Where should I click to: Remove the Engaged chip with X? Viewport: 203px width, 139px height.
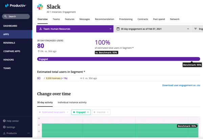coord(88,112)
